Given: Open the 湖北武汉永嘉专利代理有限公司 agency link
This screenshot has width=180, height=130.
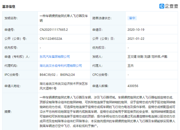Looking at the screenshot, I should 61,66.
